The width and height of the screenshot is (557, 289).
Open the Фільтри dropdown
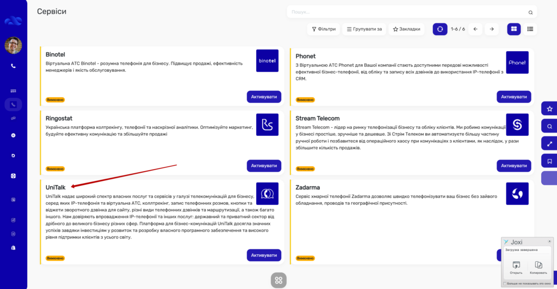click(323, 29)
